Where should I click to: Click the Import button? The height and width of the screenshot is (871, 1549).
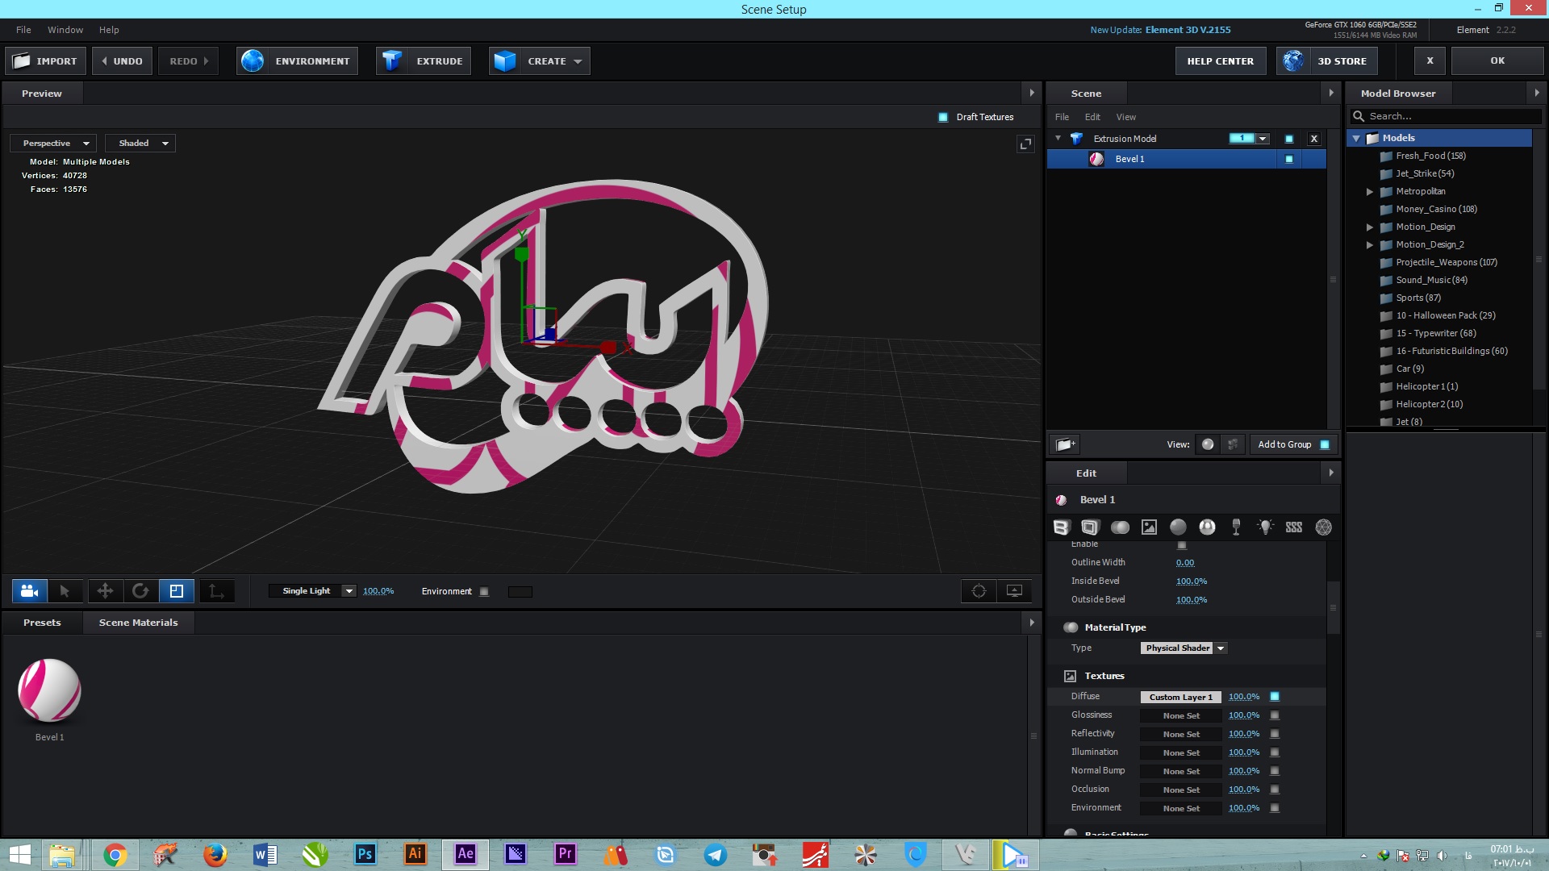tap(45, 61)
